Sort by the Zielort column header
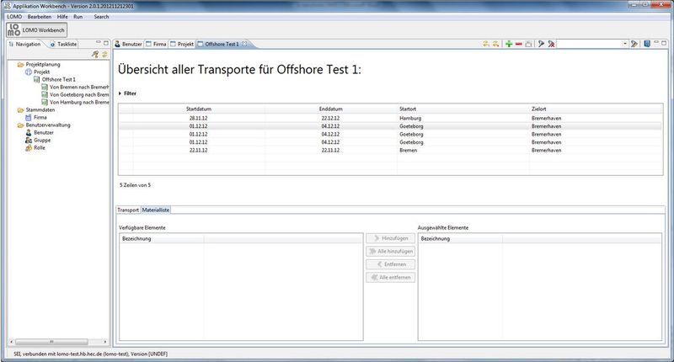The width and height of the screenshot is (674, 362). pyautogui.click(x=596, y=109)
